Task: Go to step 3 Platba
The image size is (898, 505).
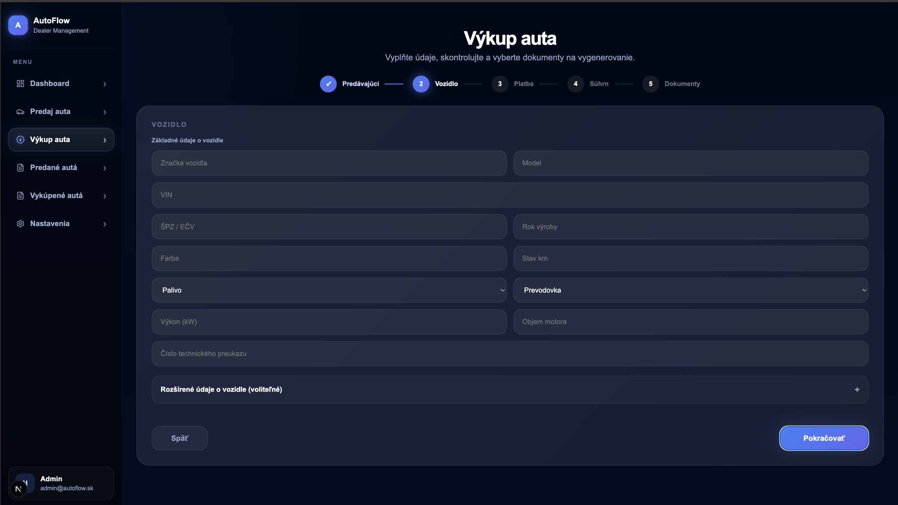Action: point(500,84)
